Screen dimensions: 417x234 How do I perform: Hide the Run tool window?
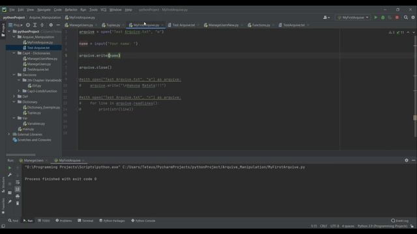click(x=413, y=161)
